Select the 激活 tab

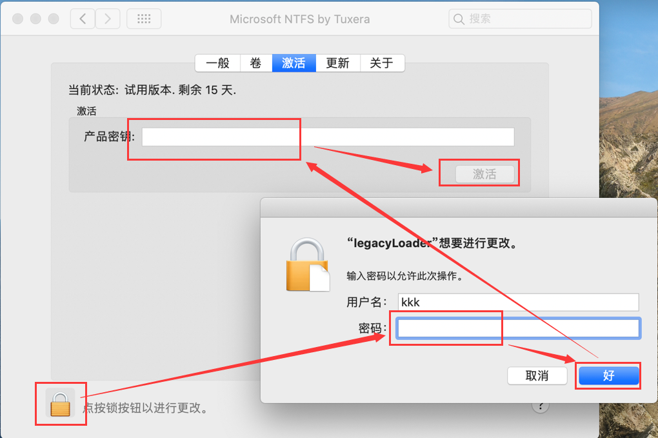pyautogui.click(x=294, y=63)
